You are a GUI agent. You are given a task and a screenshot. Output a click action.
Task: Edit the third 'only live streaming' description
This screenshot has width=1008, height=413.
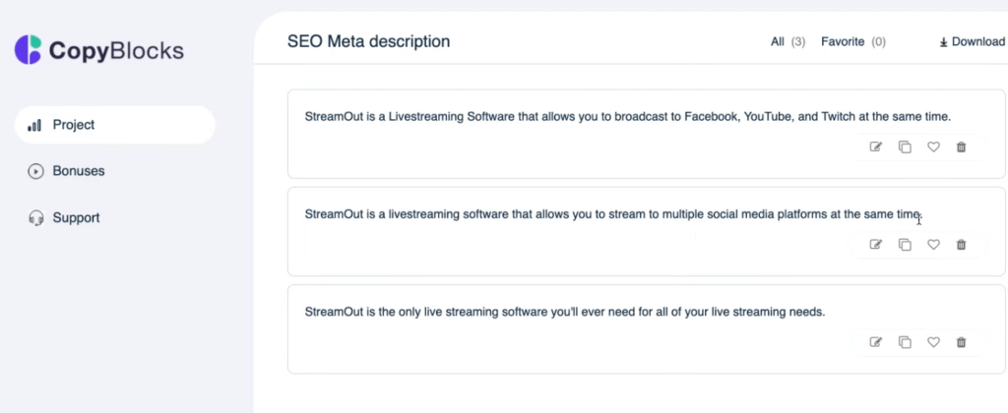pyautogui.click(x=876, y=342)
